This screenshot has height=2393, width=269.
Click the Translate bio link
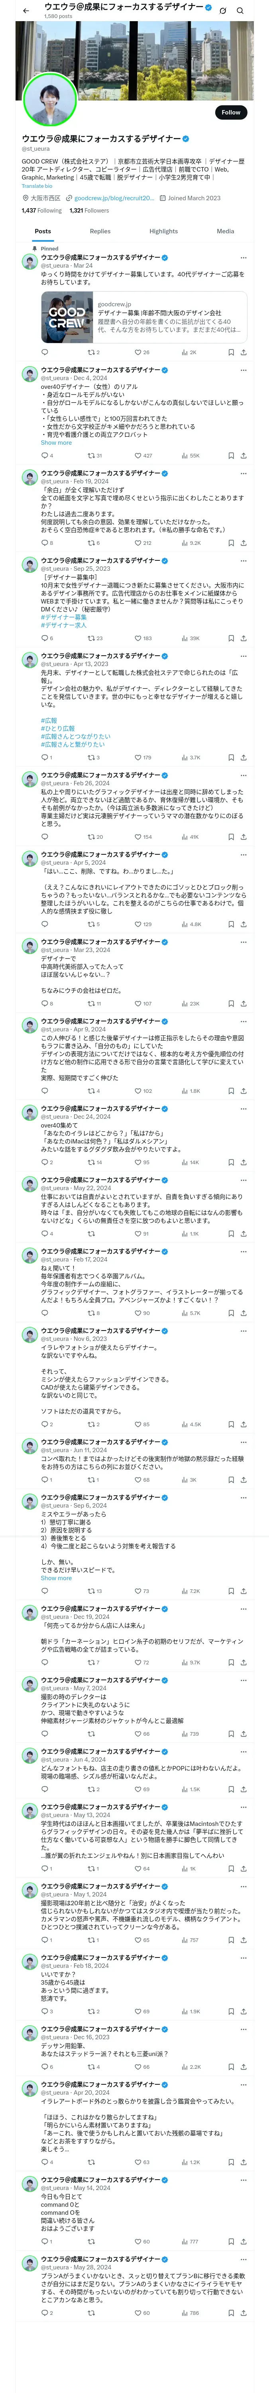37,186
